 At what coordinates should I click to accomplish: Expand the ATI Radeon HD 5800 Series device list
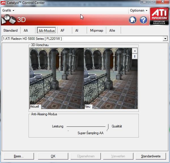pyautogui.click(x=165, y=39)
